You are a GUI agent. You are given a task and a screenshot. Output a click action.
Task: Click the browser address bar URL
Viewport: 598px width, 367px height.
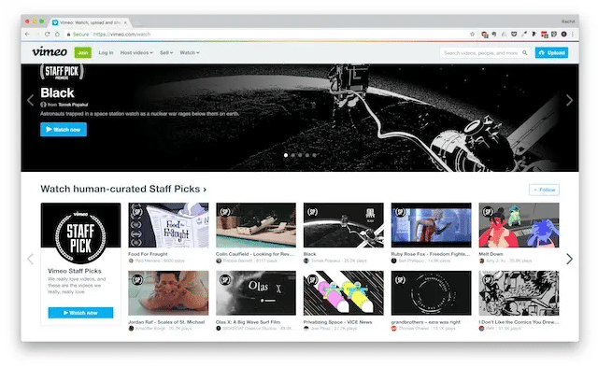click(122, 34)
